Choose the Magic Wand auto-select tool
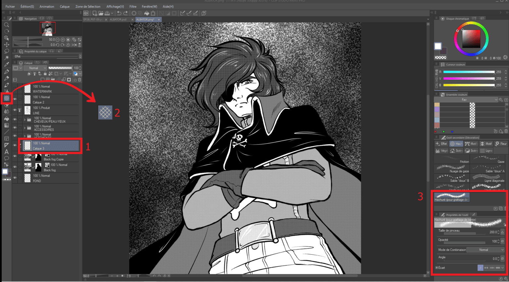Screen dimensions: 509x282 (x=6, y=58)
